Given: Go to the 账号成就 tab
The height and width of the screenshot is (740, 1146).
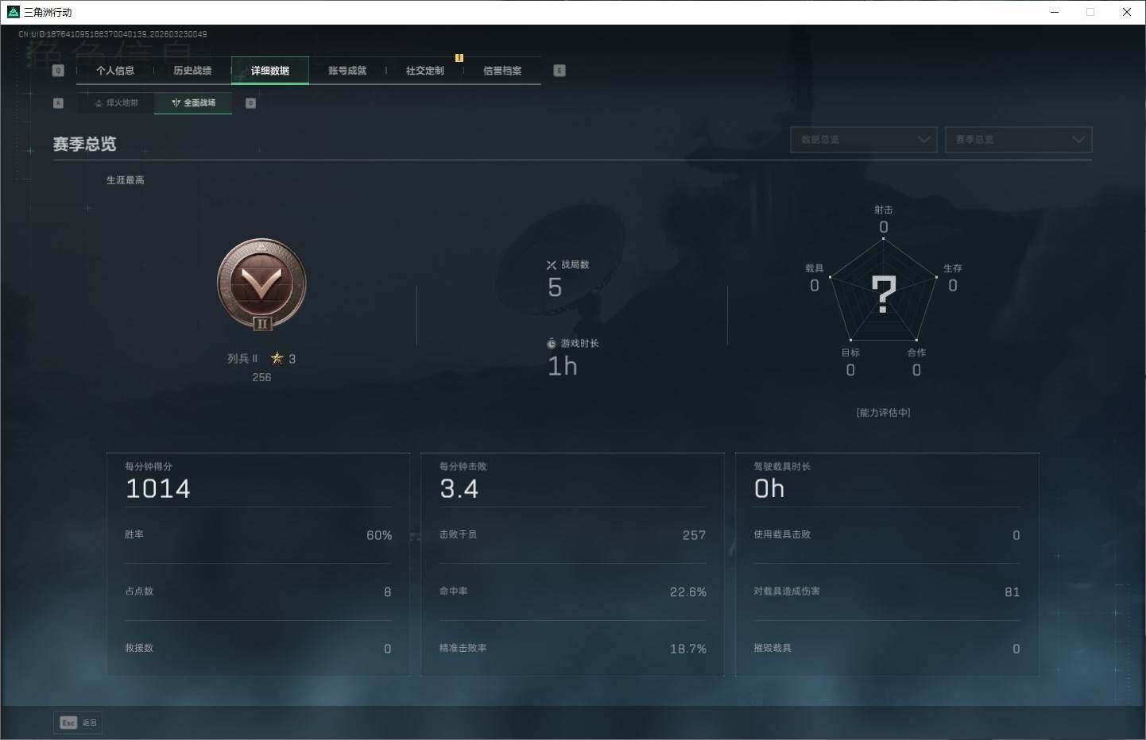Looking at the screenshot, I should (347, 71).
